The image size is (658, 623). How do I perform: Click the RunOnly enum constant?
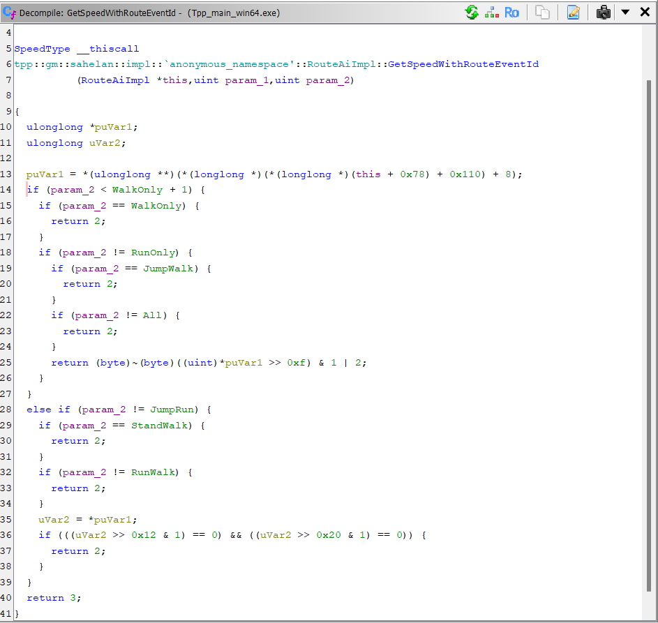[153, 253]
